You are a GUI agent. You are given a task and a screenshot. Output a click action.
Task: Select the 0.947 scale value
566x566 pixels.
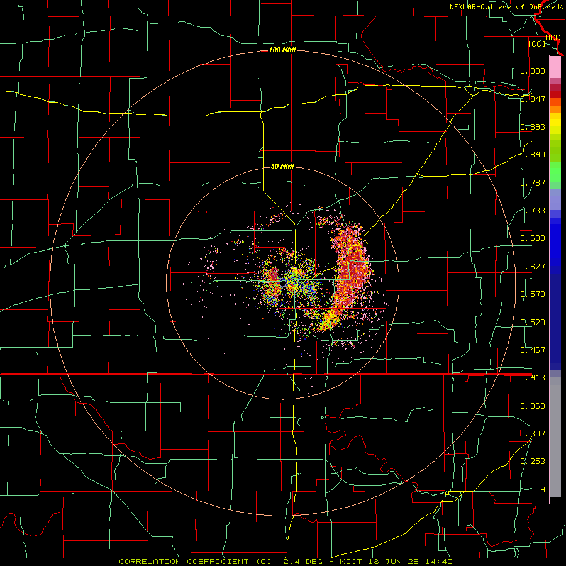533,99
